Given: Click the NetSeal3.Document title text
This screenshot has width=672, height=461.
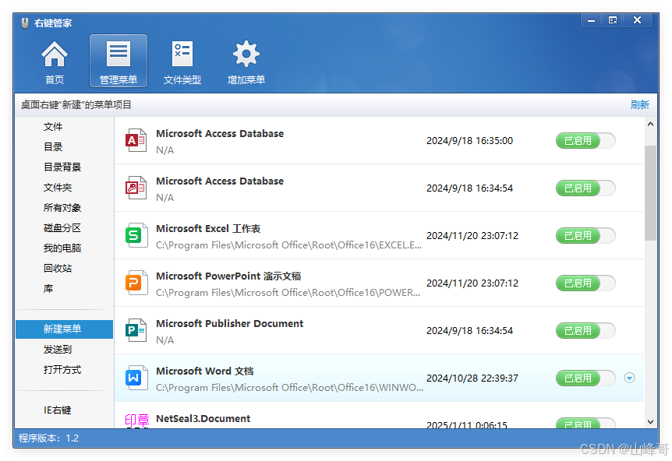Looking at the screenshot, I should click(203, 419).
